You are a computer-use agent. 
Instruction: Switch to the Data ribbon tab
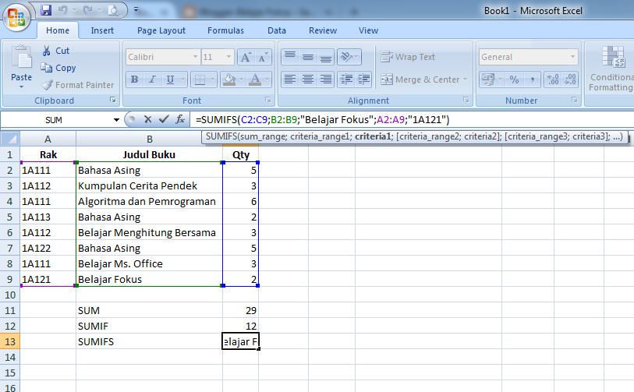click(x=277, y=30)
